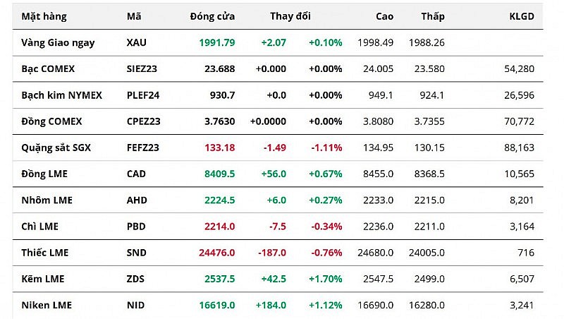Viewport: 564px width, 319px height.
Task: Open the Quặng sắt SGX entry
Action: (x=56, y=148)
